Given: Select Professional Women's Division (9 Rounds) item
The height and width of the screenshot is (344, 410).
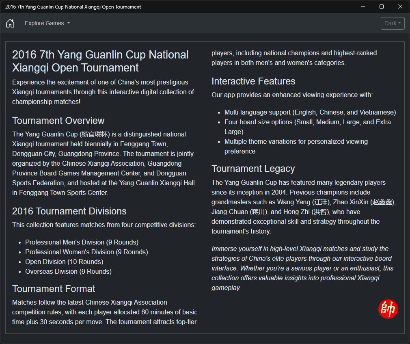Looking at the screenshot, I should point(86,252).
